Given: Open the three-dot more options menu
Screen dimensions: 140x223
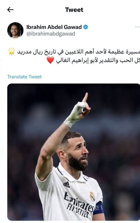Looking at the screenshot, I should 137,27.
